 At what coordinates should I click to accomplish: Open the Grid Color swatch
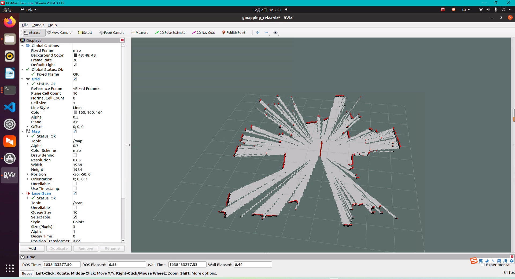(75, 112)
